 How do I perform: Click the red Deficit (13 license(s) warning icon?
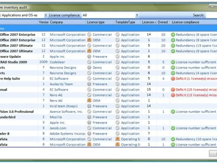(173, 95)
